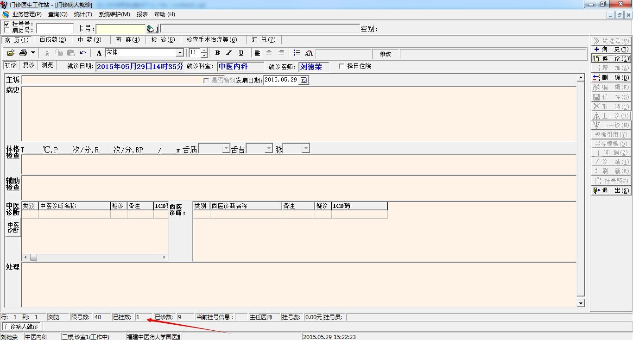Click the open folder icon in toolbar
This screenshot has width=633, height=340.
point(11,53)
